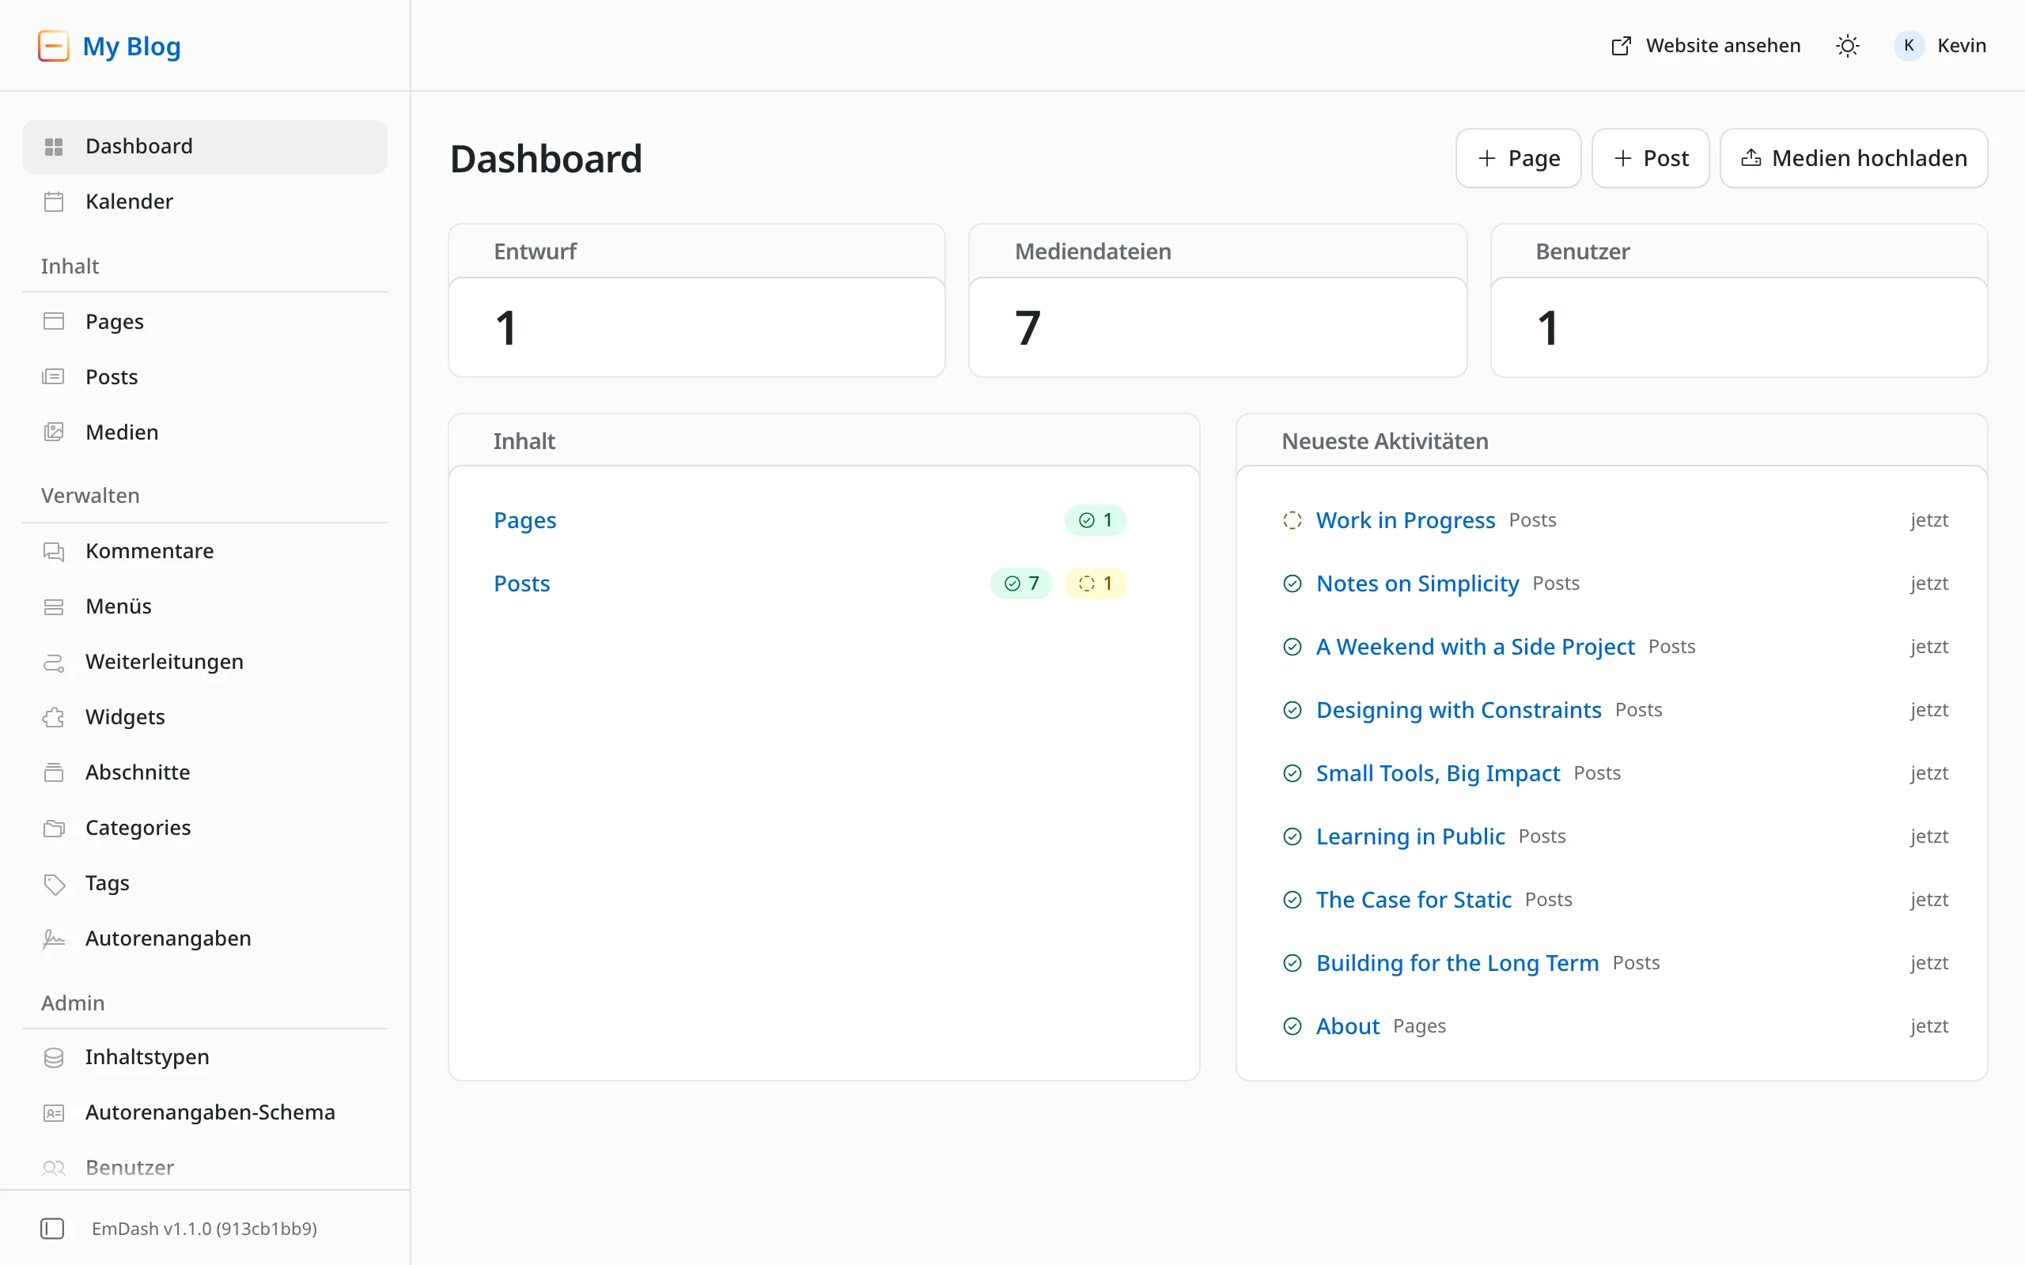Click the Tags label icon
The height and width of the screenshot is (1265, 2025).
(54, 883)
